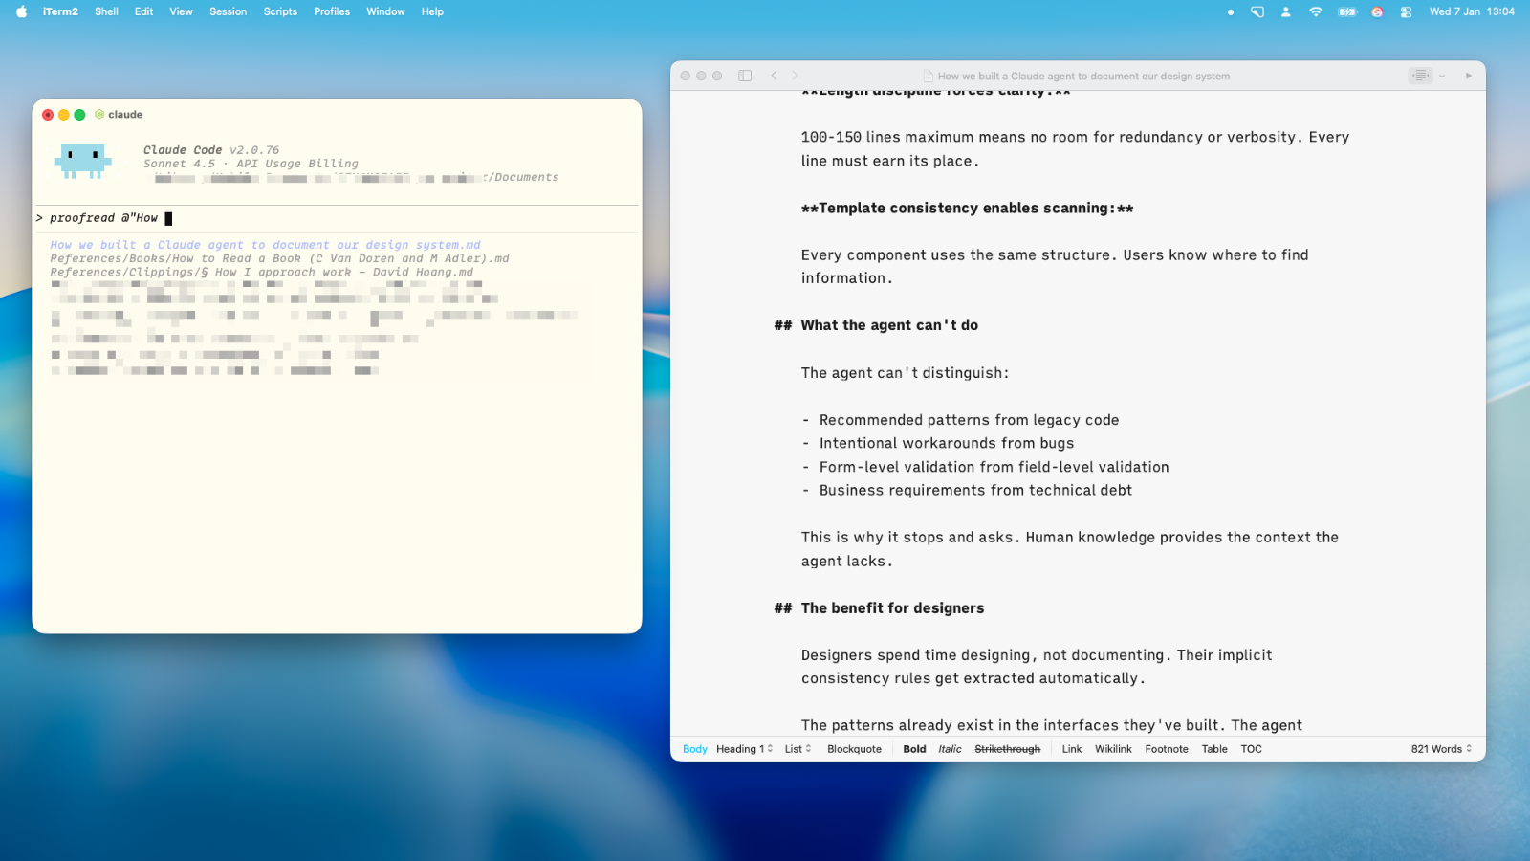Click the battery status icon
This screenshot has width=1530, height=861.
pos(1346,11)
